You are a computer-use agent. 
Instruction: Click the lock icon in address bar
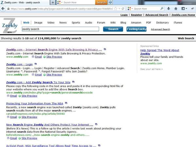[x=8, y=8]
